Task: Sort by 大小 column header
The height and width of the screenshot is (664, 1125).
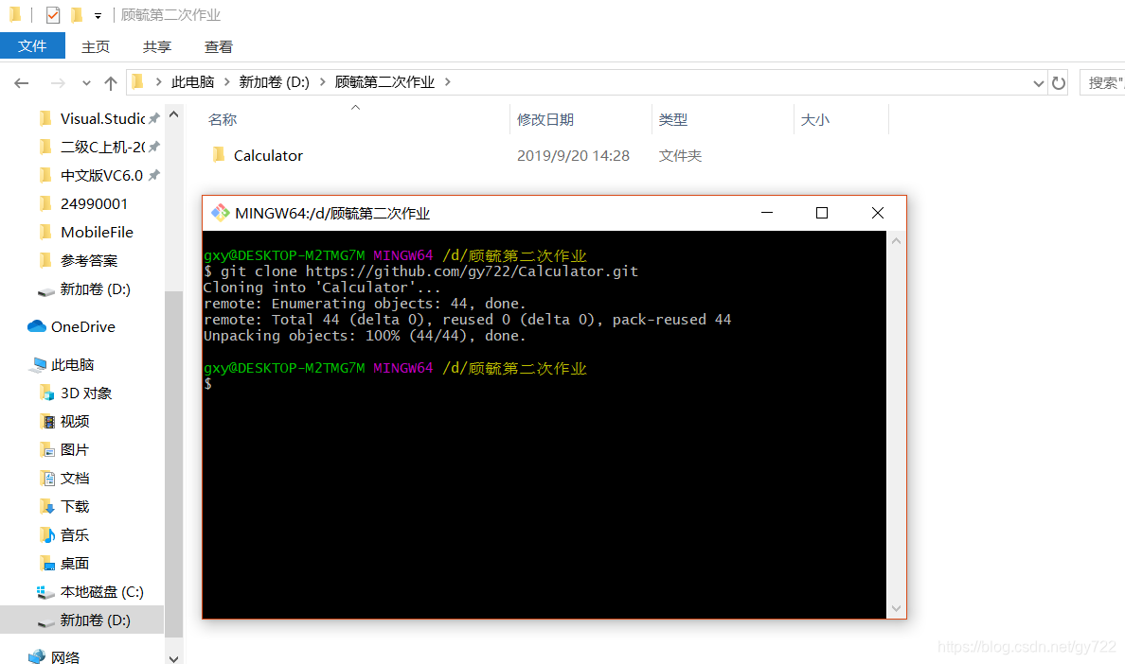Action: (x=815, y=119)
